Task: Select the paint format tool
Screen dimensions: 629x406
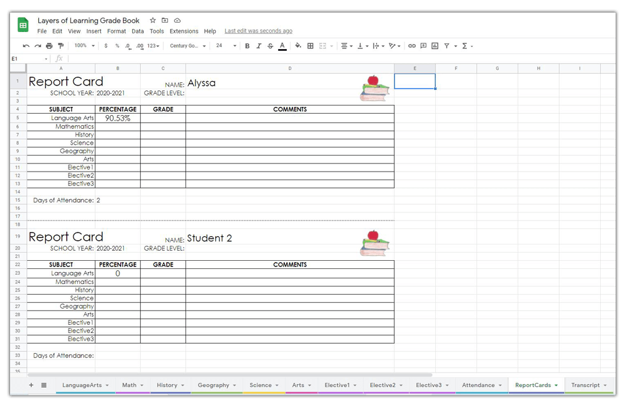Action: coord(60,46)
